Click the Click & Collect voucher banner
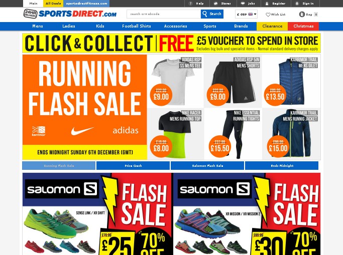Screen dimensions: 343x255 172,43
